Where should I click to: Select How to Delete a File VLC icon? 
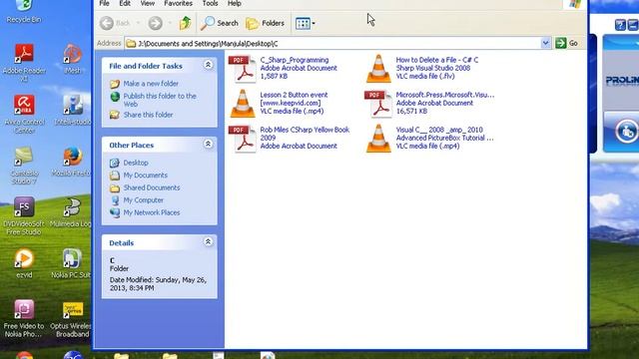point(378,69)
